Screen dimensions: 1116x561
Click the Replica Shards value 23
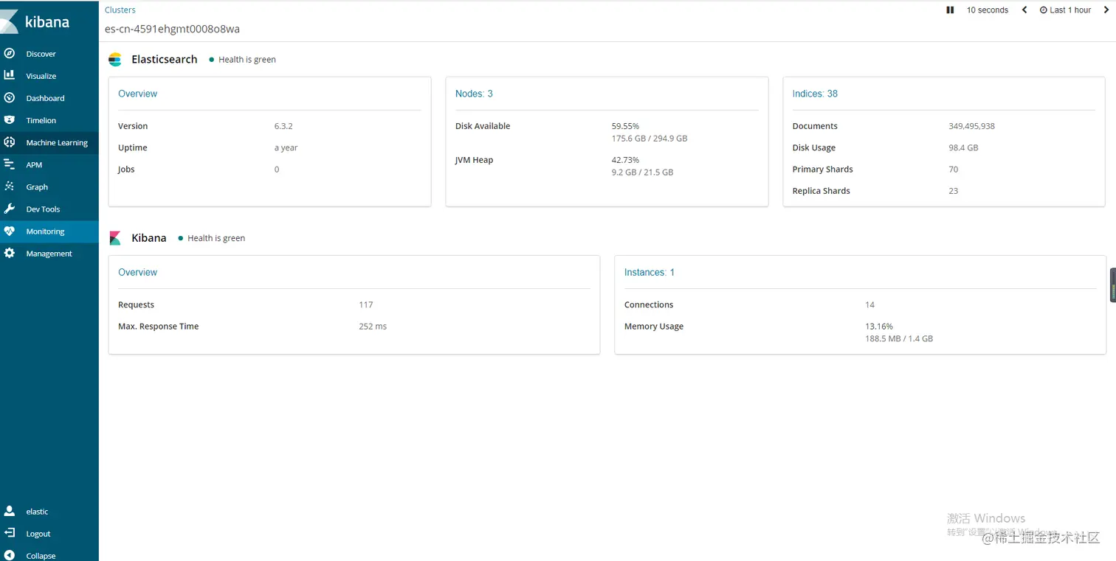[954, 191]
